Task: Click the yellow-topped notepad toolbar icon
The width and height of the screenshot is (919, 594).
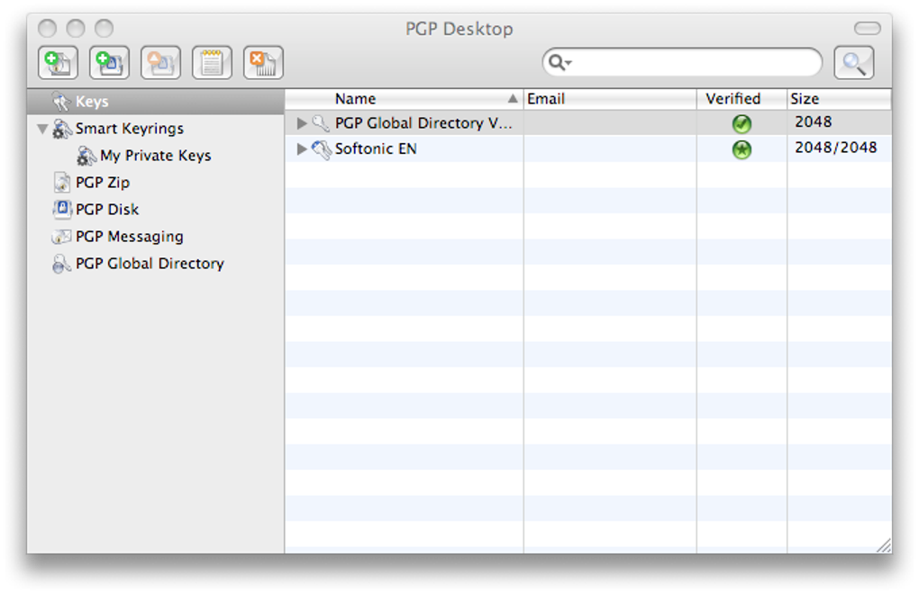Action: click(x=212, y=63)
